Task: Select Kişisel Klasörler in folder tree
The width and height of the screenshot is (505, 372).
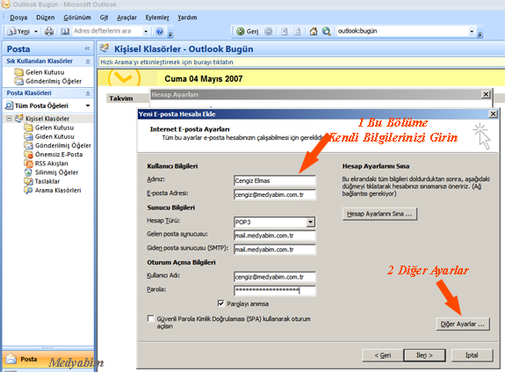Action: pos(47,119)
